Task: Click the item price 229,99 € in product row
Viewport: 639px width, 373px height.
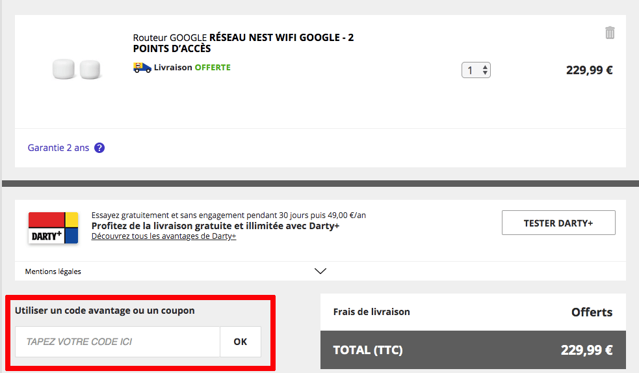Action: click(590, 70)
